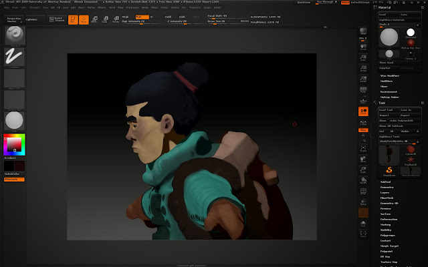Viewport: 428px width, 267px height.
Task: Open the material sphere picker on left shelf
Action: pos(14,121)
